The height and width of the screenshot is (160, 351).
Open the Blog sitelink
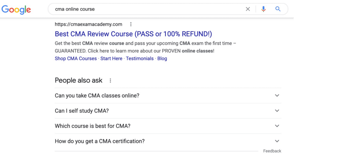click(162, 59)
